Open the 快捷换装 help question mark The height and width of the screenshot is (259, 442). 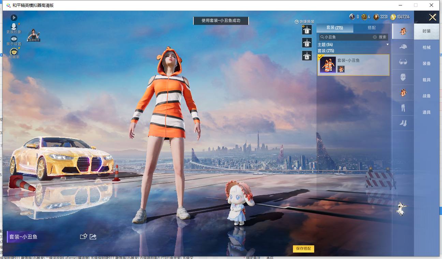pos(297,21)
